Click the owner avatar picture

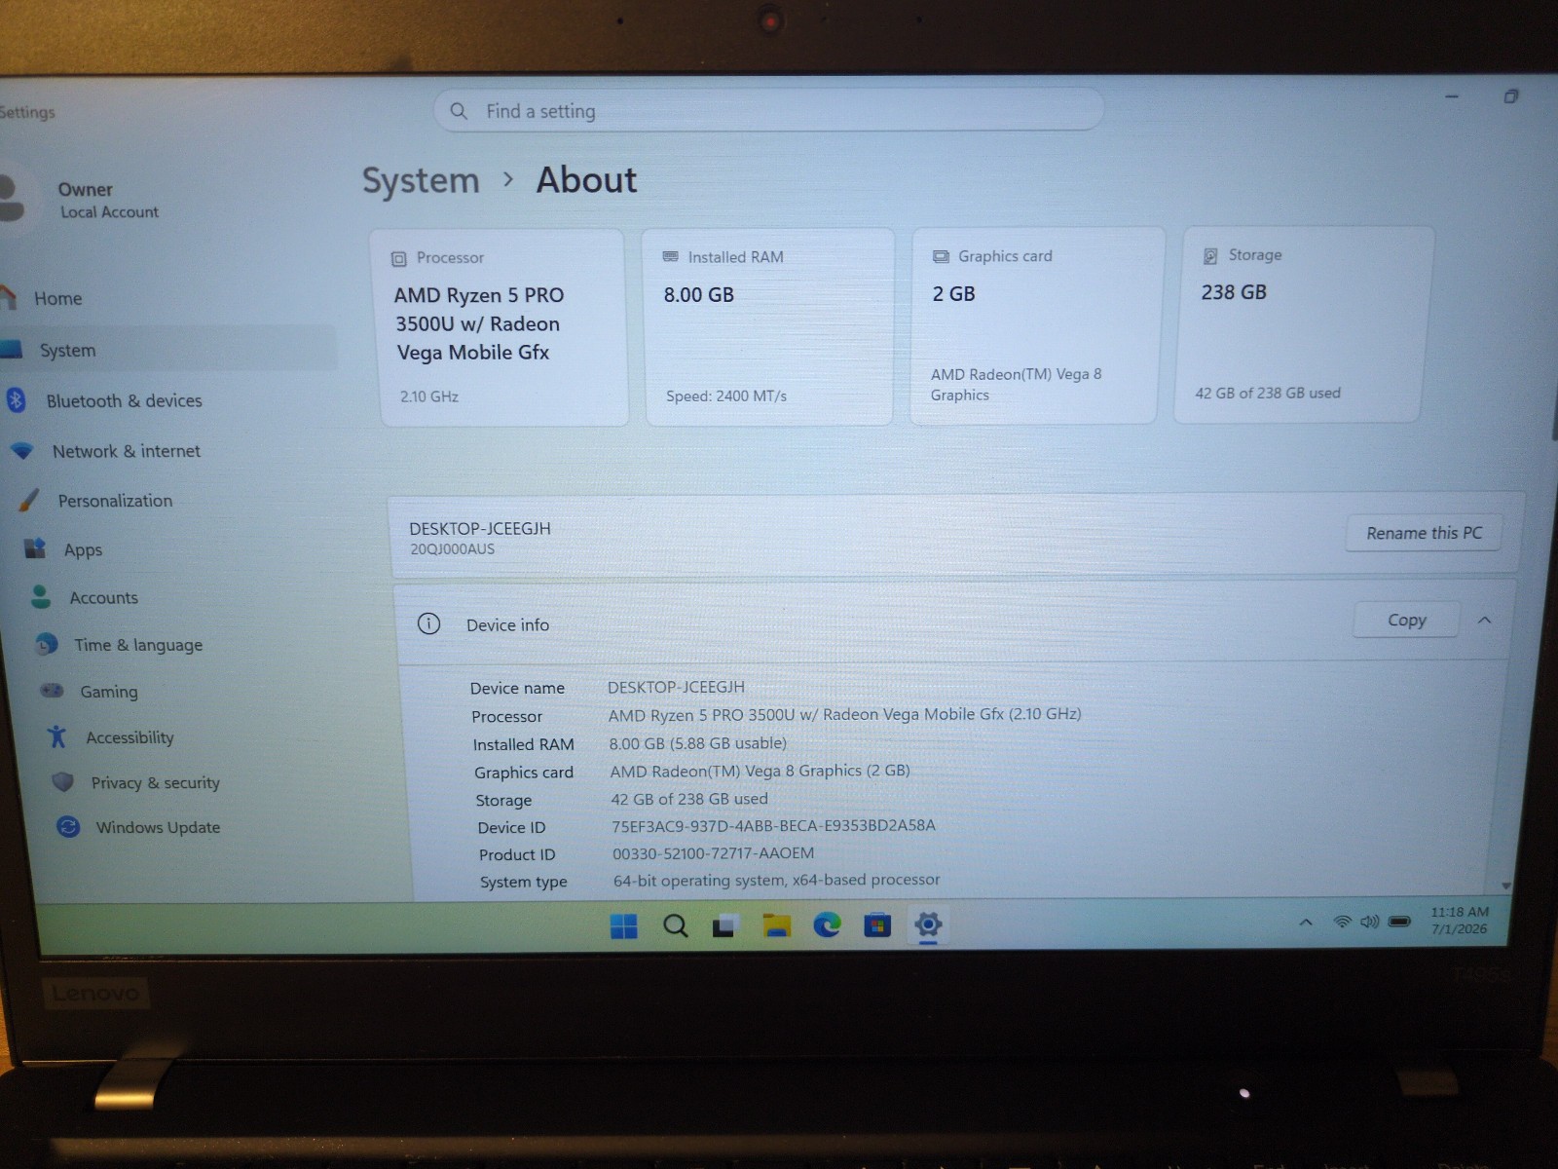tap(10, 199)
